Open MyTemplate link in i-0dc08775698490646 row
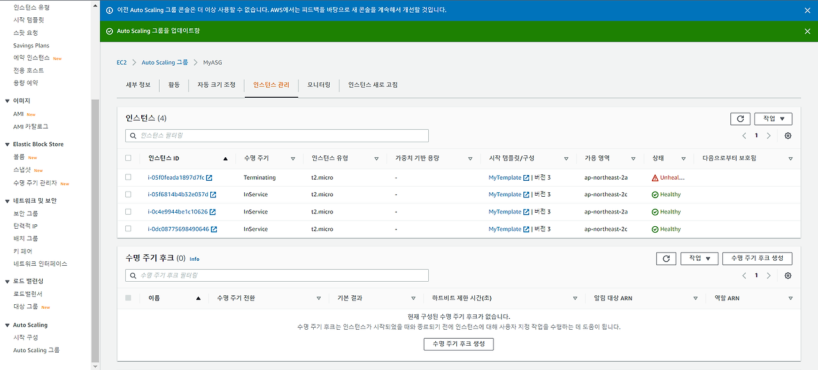 pos(505,229)
